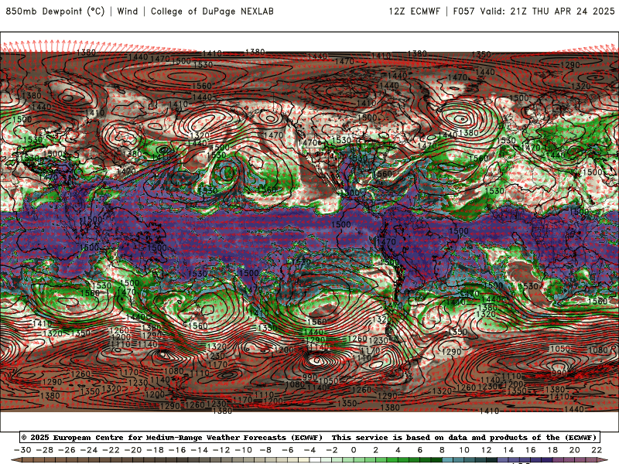Click 'This service is based on data' text

[x=399, y=437]
